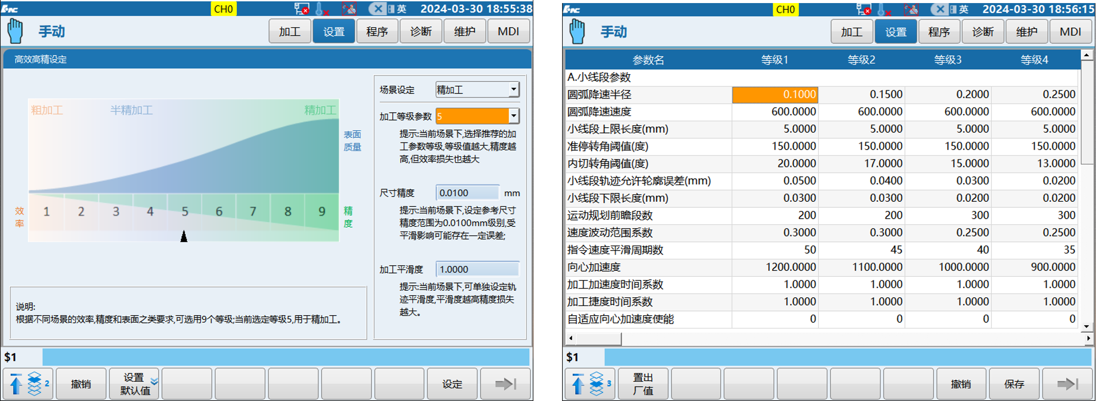This screenshot has height=401, width=1096.
Task: Click the 尺寸精度 field showing 0.0100
Action: [x=467, y=193]
